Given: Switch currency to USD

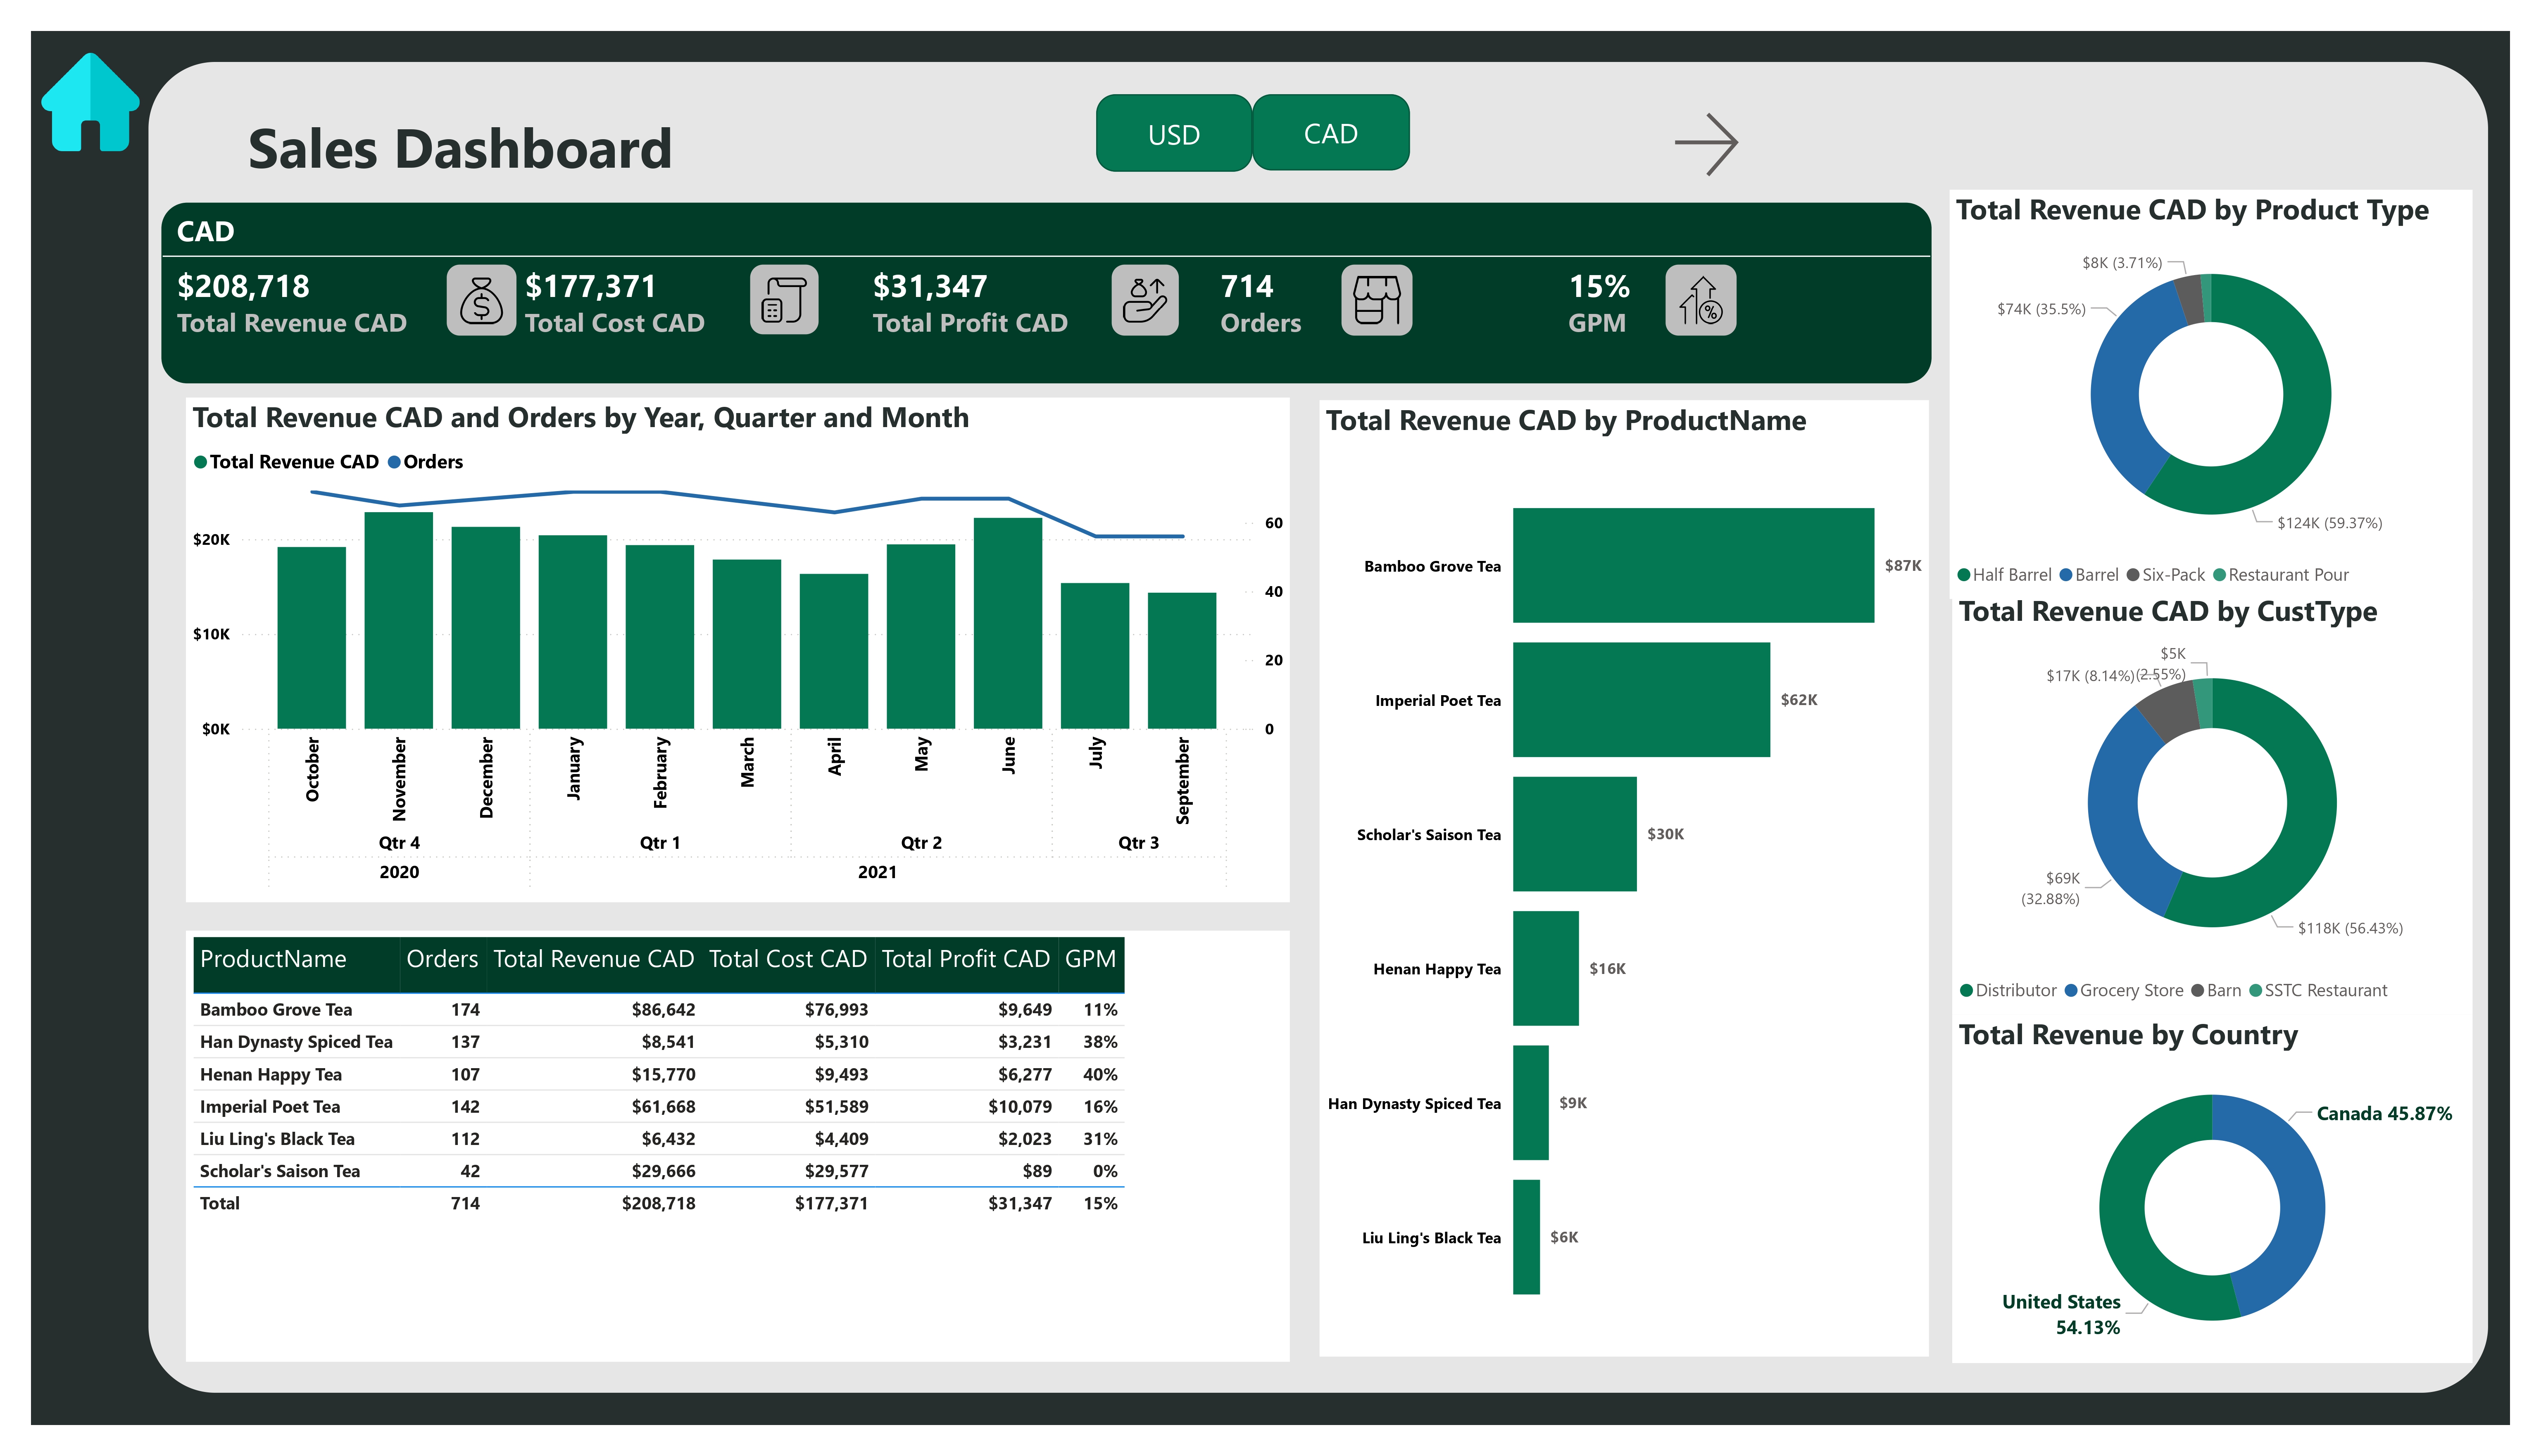Looking at the screenshot, I should (1174, 133).
